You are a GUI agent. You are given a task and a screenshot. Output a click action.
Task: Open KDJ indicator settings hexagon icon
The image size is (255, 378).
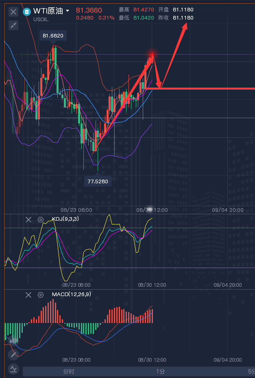coord(41,220)
